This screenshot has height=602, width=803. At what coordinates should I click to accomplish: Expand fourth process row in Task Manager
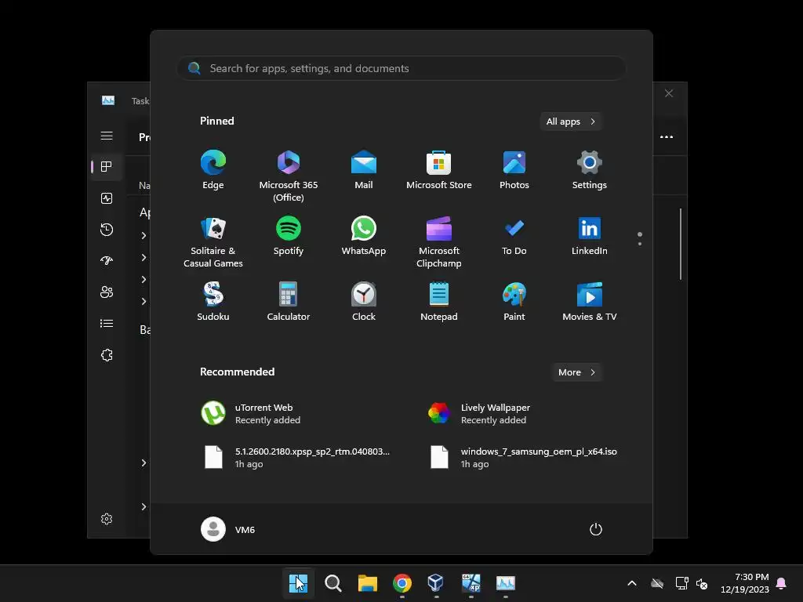click(144, 302)
